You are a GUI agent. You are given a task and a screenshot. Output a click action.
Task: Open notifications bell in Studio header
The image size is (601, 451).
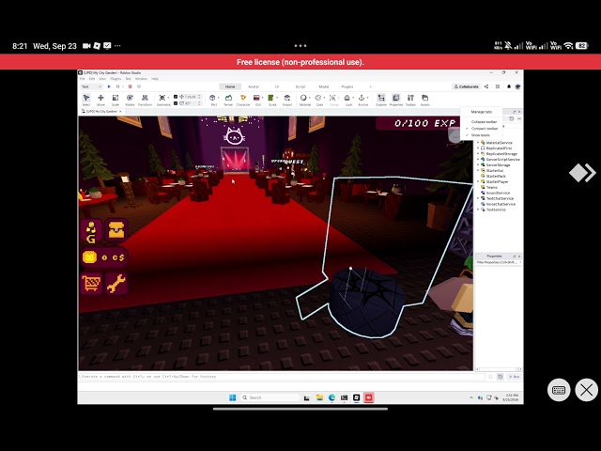(509, 86)
